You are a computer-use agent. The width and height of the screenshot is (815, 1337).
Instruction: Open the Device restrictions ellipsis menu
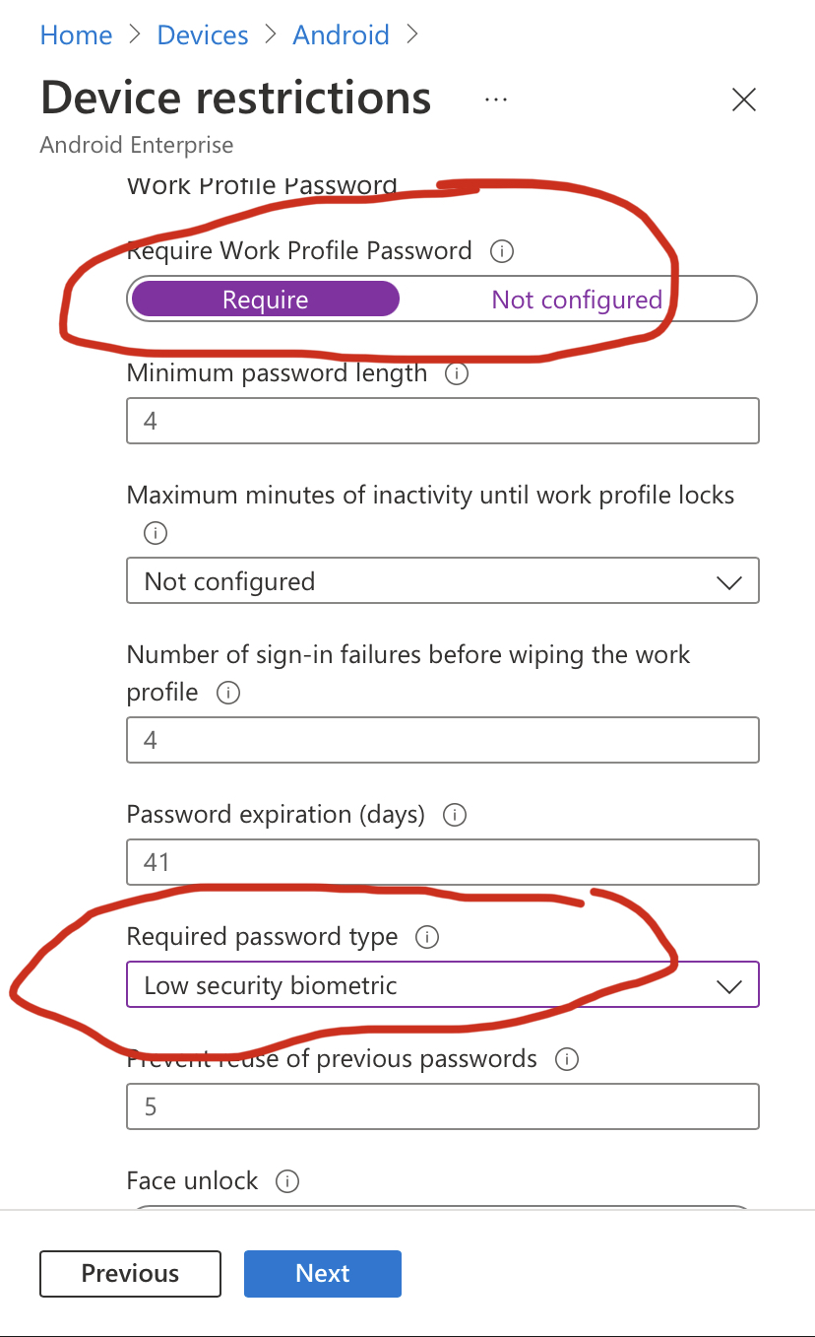point(496,99)
